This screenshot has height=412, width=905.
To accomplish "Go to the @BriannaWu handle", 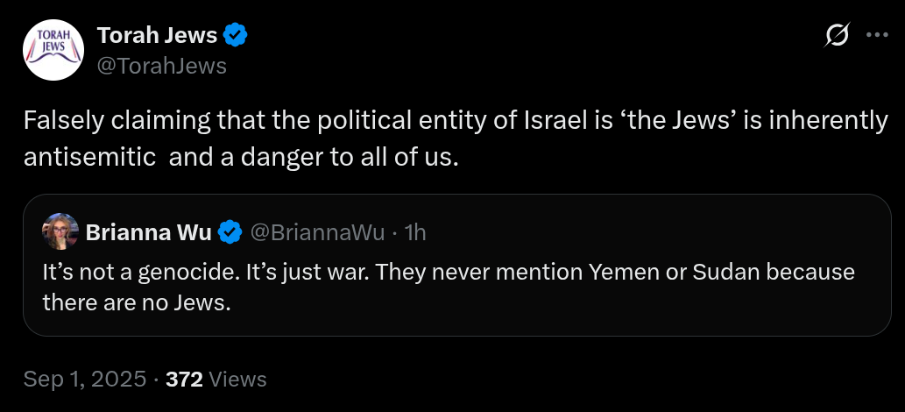I will click(x=315, y=232).
